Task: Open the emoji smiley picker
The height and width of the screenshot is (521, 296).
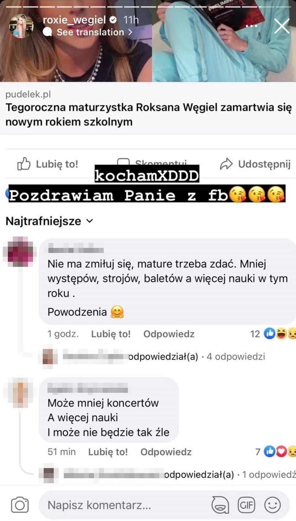Action: 273,505
